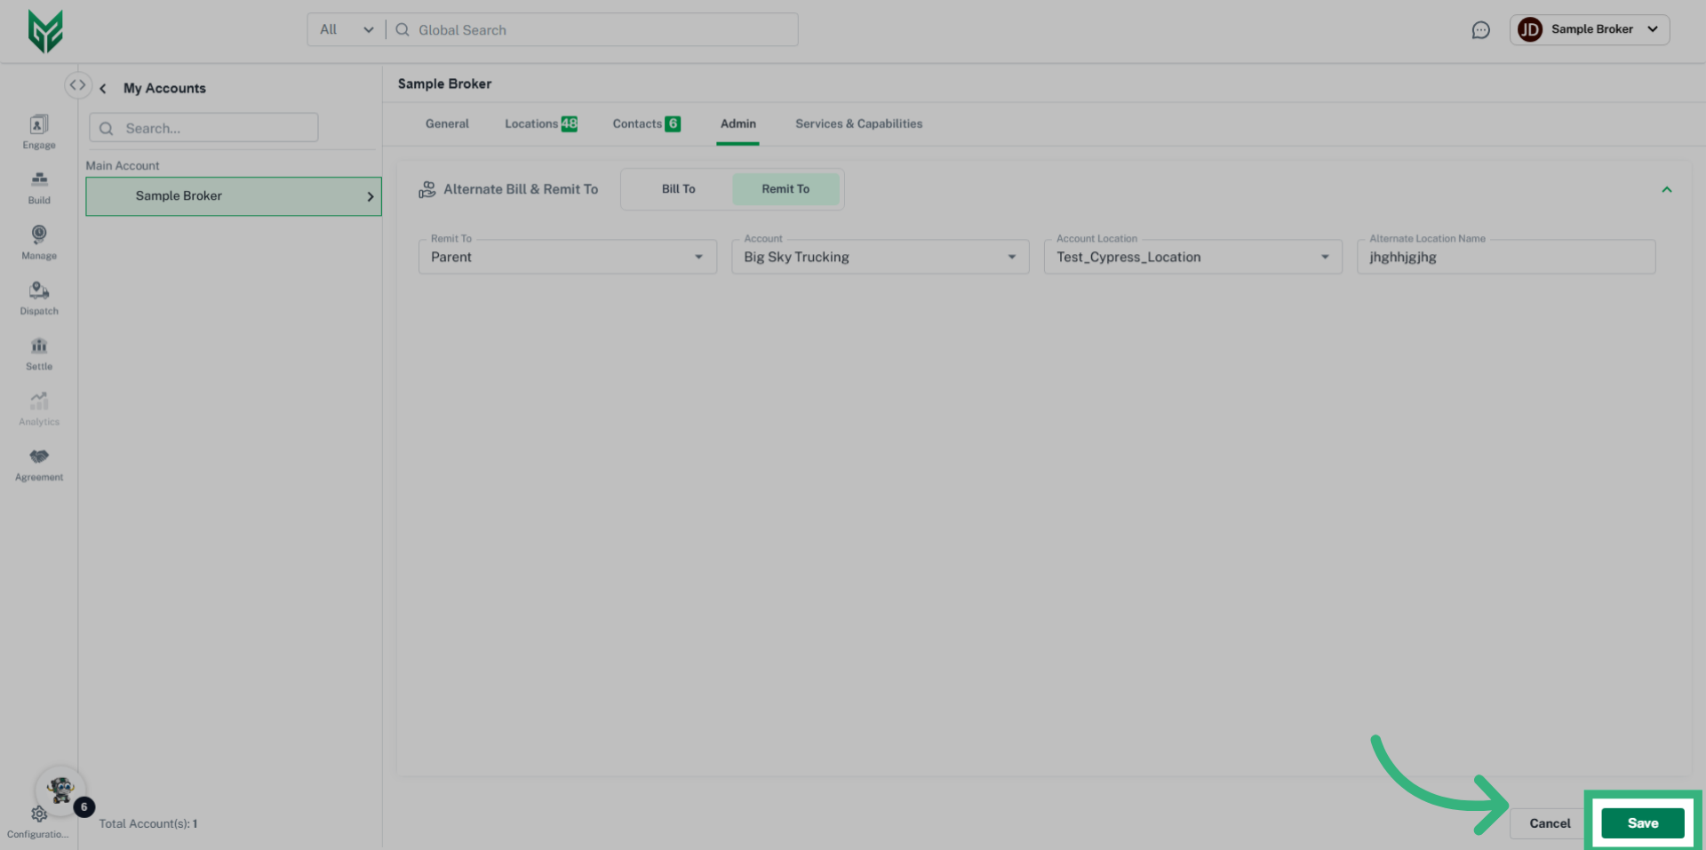The image size is (1706, 850).
Task: Switch to Remit To option
Action: click(785, 189)
